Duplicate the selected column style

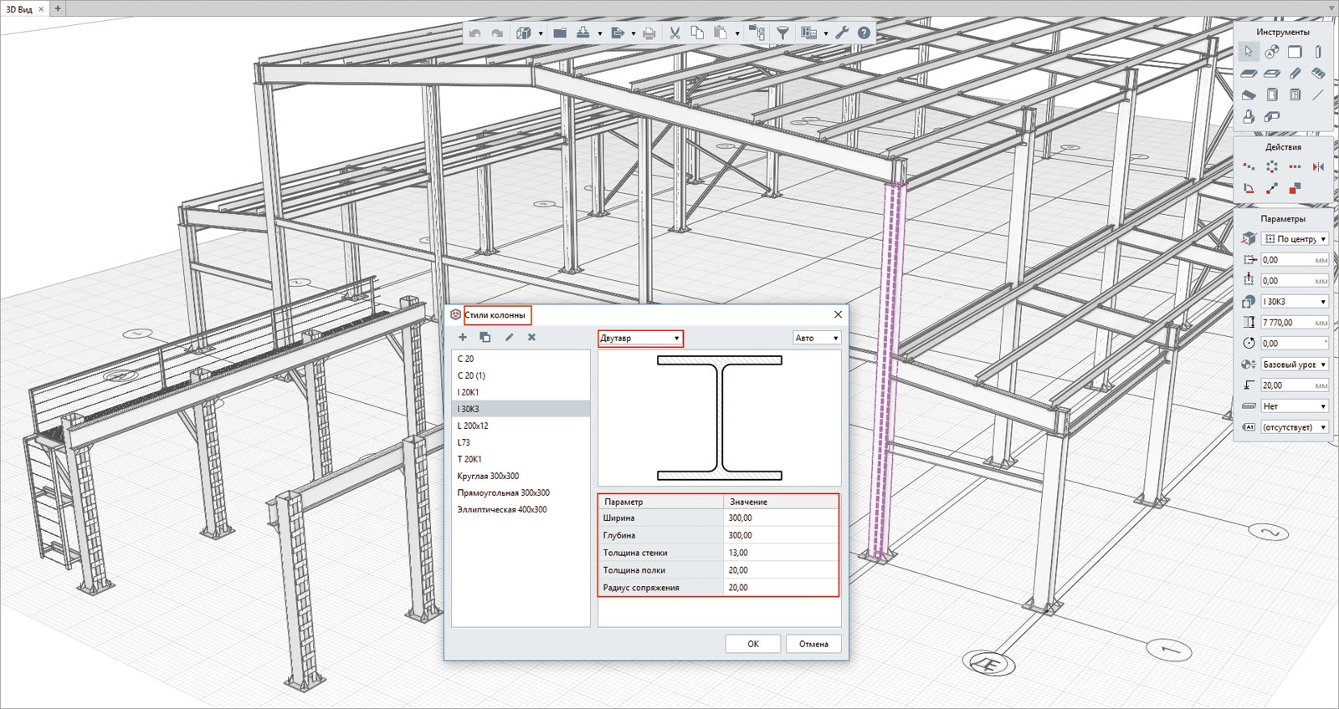pos(485,337)
